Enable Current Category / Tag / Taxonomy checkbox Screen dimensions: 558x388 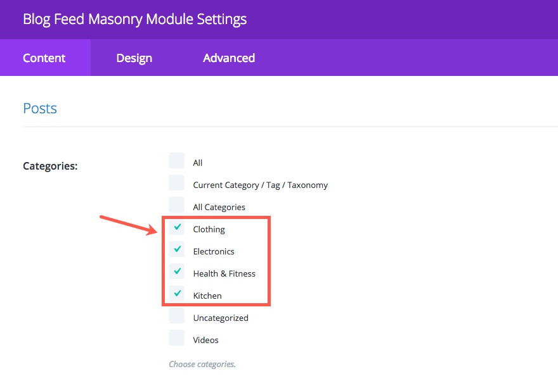point(177,183)
